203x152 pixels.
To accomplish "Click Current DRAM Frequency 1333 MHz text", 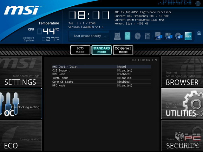I will 139,20.
